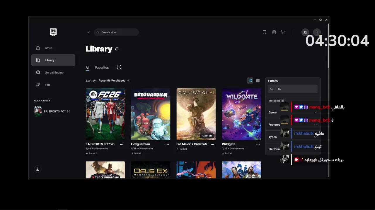Click the 0/28 Achievements text
The height and width of the screenshot is (210, 375).
click(x=233, y=149)
